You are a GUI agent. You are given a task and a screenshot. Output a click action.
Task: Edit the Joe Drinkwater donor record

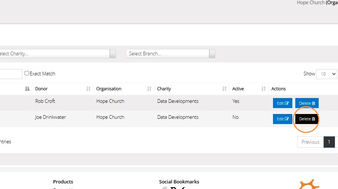(282, 119)
